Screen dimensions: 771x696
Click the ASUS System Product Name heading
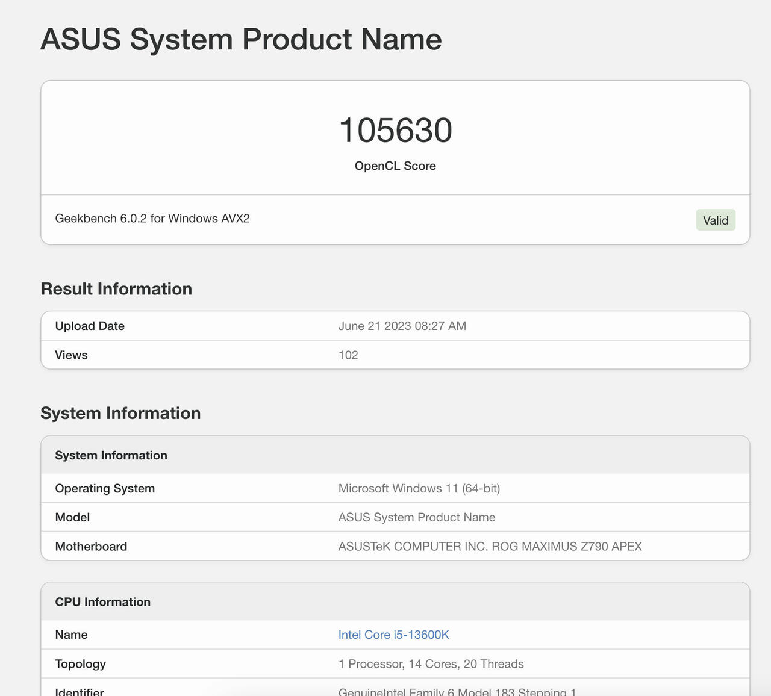pyautogui.click(x=241, y=39)
